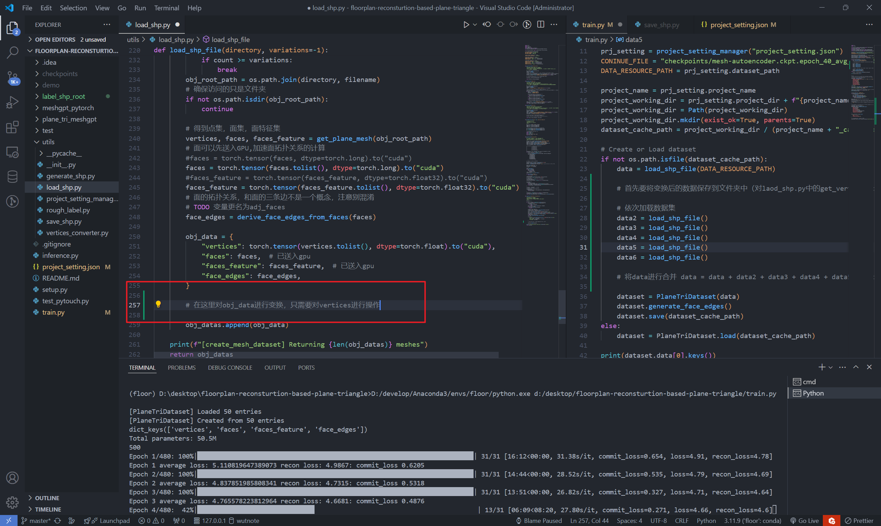Open the Run and Debug view
Screen dimensions: 881x526
point(12,103)
